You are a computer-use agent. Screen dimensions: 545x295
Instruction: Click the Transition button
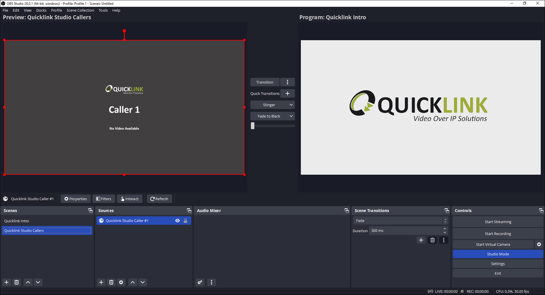265,82
